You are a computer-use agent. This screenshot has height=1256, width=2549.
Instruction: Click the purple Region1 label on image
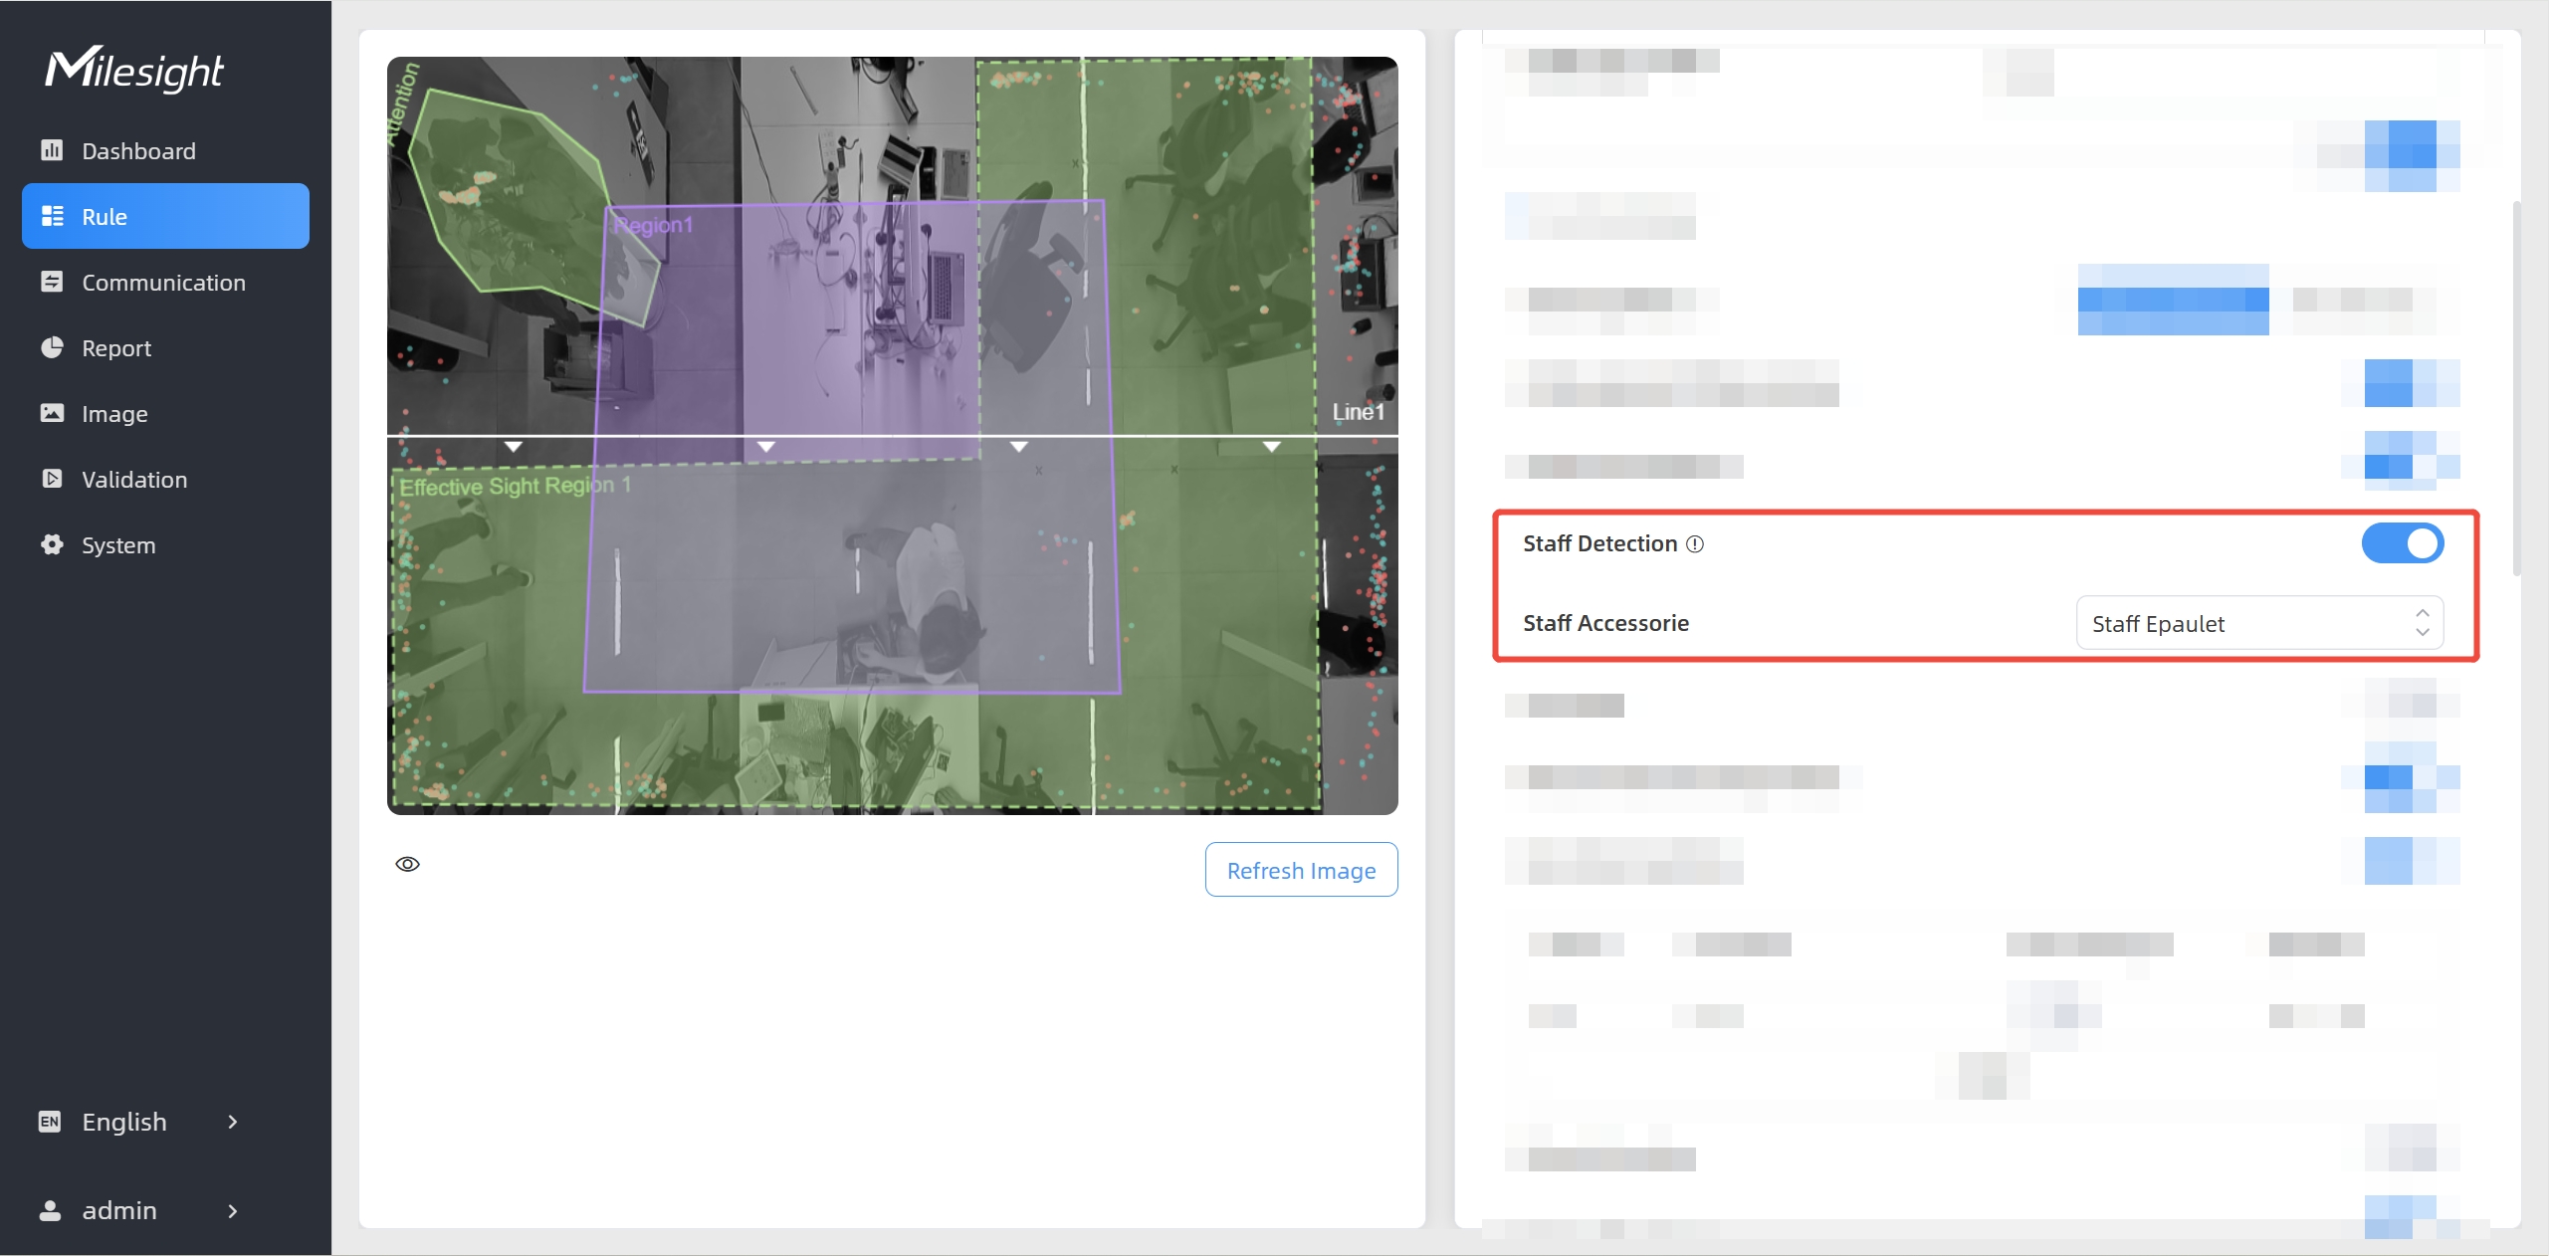click(x=653, y=225)
